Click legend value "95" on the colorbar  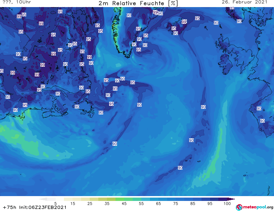point(210,204)
